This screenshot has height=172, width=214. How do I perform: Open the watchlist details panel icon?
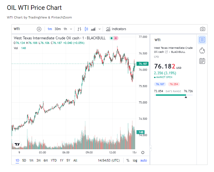point(202,40)
